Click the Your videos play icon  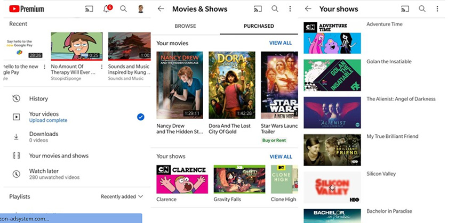[x=17, y=117]
